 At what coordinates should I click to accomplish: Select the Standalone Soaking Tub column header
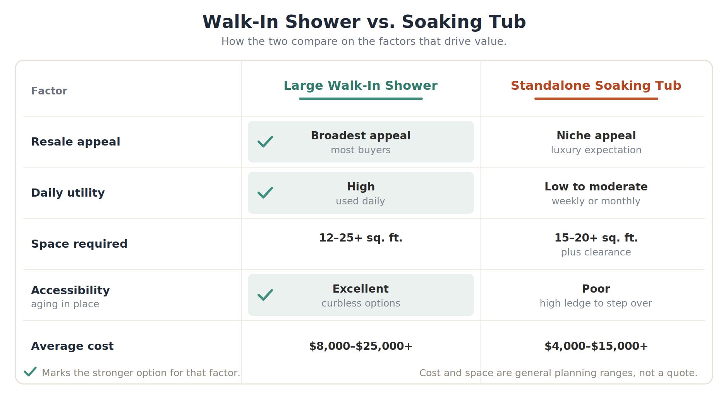(x=596, y=86)
